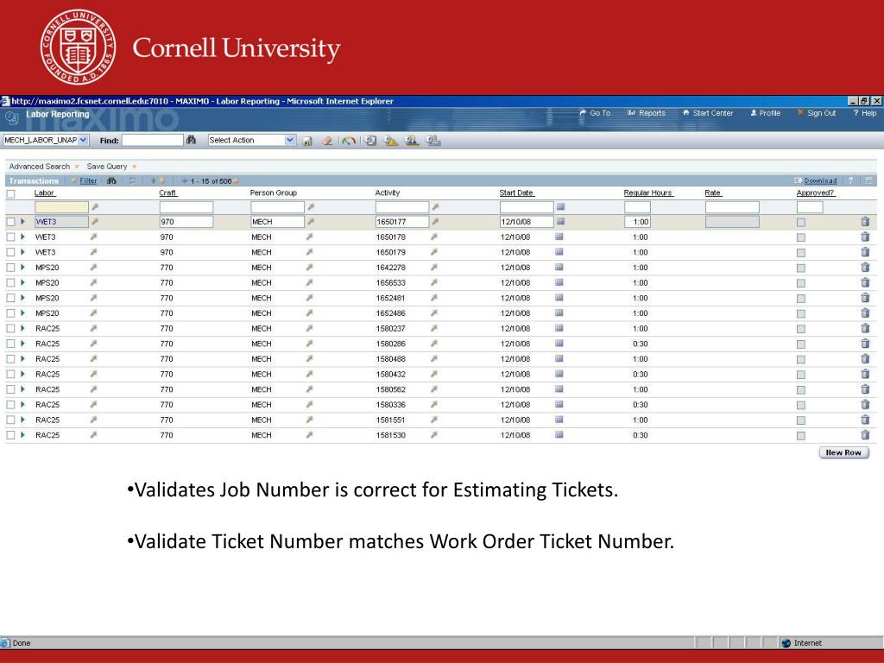The height and width of the screenshot is (663, 884).
Task: Select the row checkbox for activity 1581530
Action: (10, 435)
